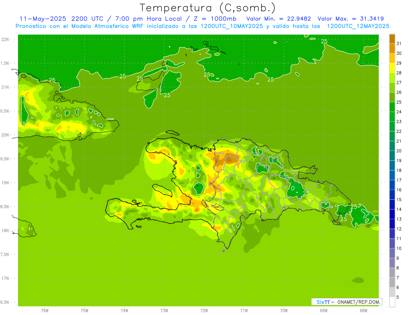Click the '69W' longitude axis label
Image resolution: width=408 pixels, height=315 pixels.
click(324, 310)
